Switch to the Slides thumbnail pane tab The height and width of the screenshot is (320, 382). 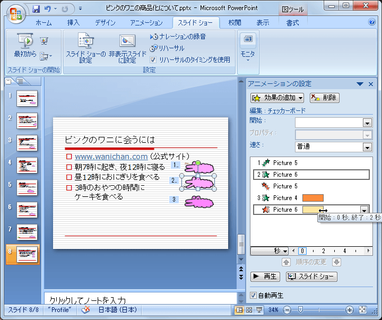pyautogui.click(x=8, y=81)
